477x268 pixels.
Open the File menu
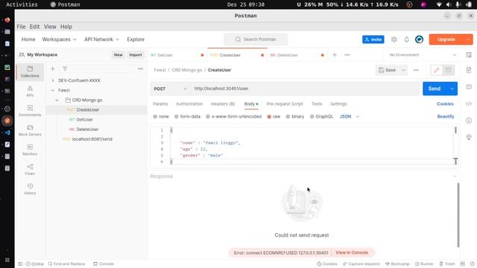tap(21, 27)
